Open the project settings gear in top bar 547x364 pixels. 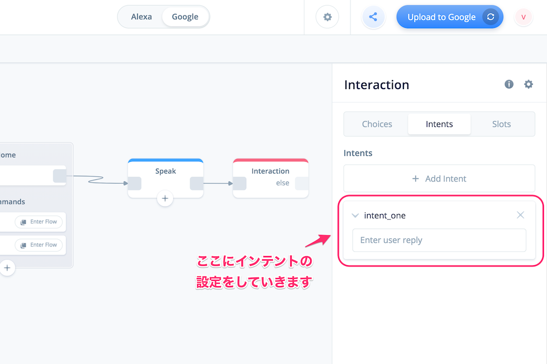[327, 17]
